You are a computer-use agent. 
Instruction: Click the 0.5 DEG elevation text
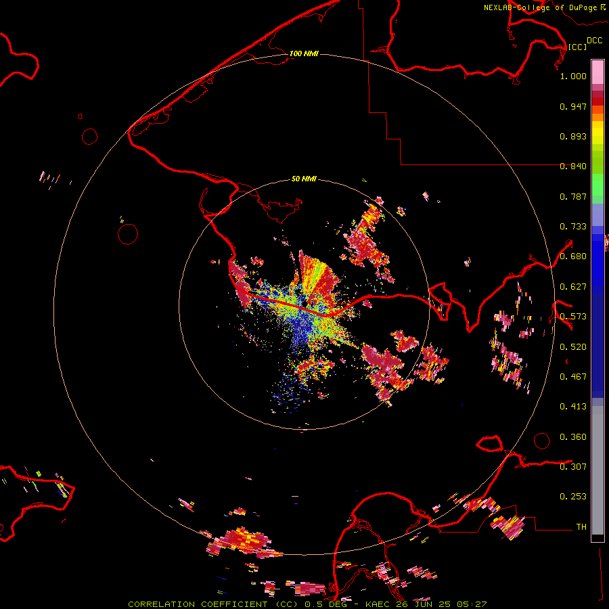[x=326, y=604]
